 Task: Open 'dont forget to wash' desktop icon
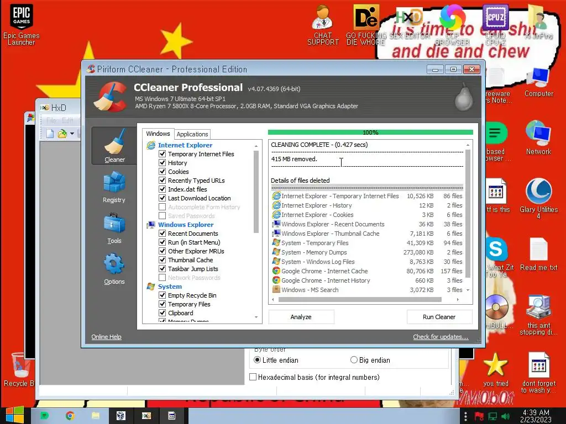point(538,373)
